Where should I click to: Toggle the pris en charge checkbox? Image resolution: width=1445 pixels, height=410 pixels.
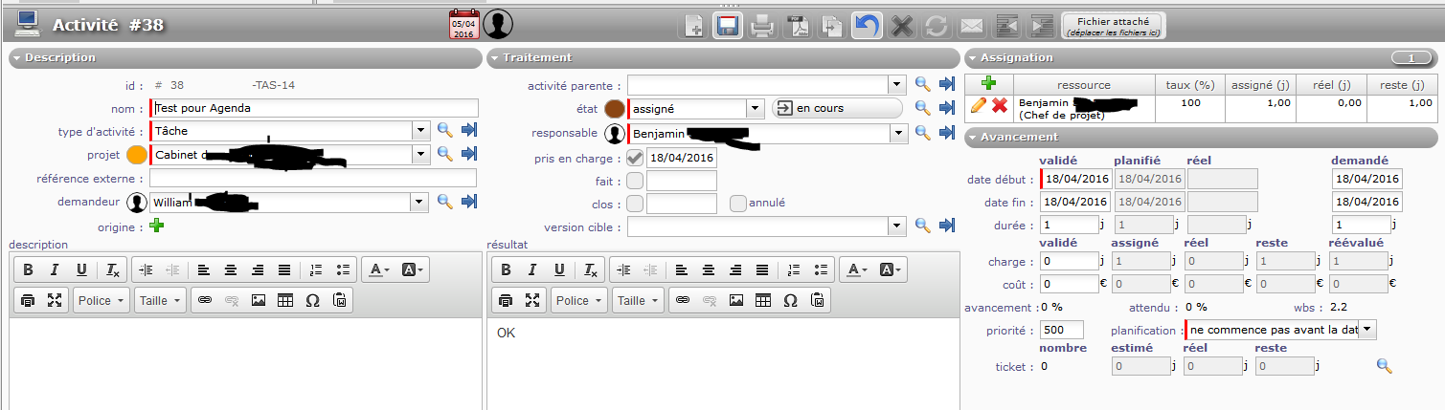tap(635, 157)
